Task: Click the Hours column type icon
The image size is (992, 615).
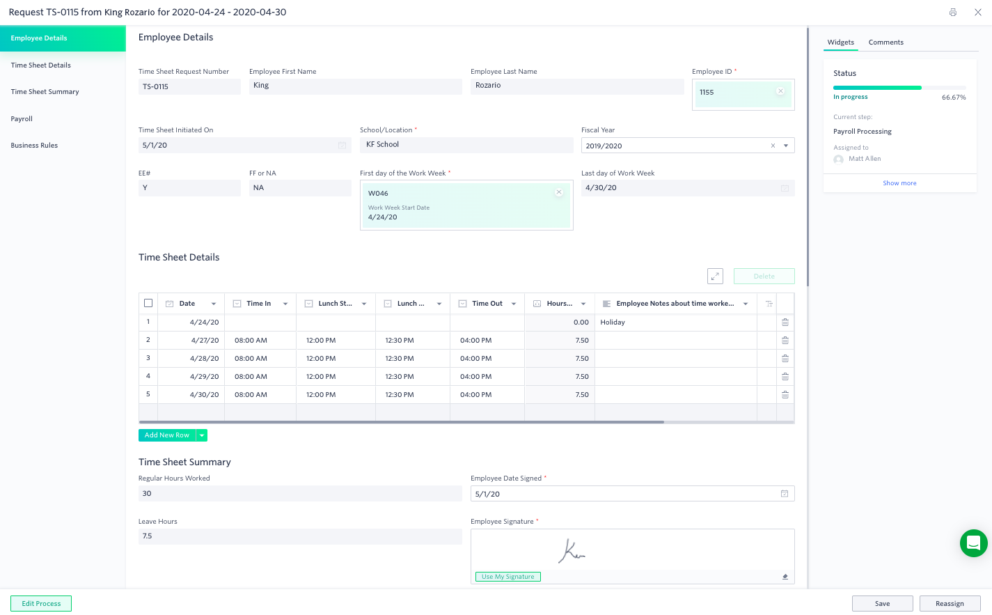Action: [537, 304]
